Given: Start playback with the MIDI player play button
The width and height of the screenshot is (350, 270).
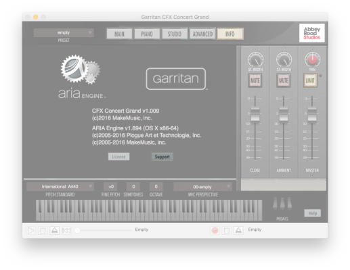Looking at the screenshot, I should tap(30, 230).
